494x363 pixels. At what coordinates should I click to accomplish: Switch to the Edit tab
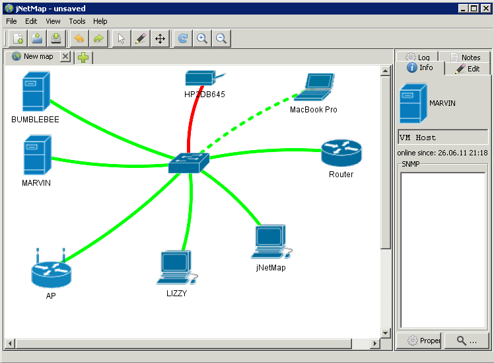click(x=467, y=69)
